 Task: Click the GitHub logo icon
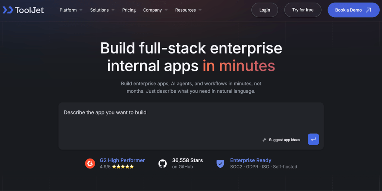coord(163,163)
